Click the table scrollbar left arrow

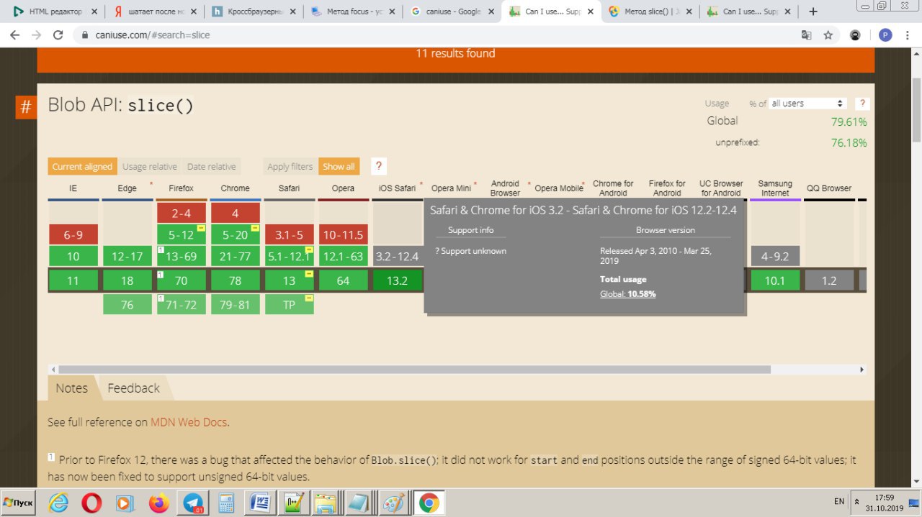point(52,370)
